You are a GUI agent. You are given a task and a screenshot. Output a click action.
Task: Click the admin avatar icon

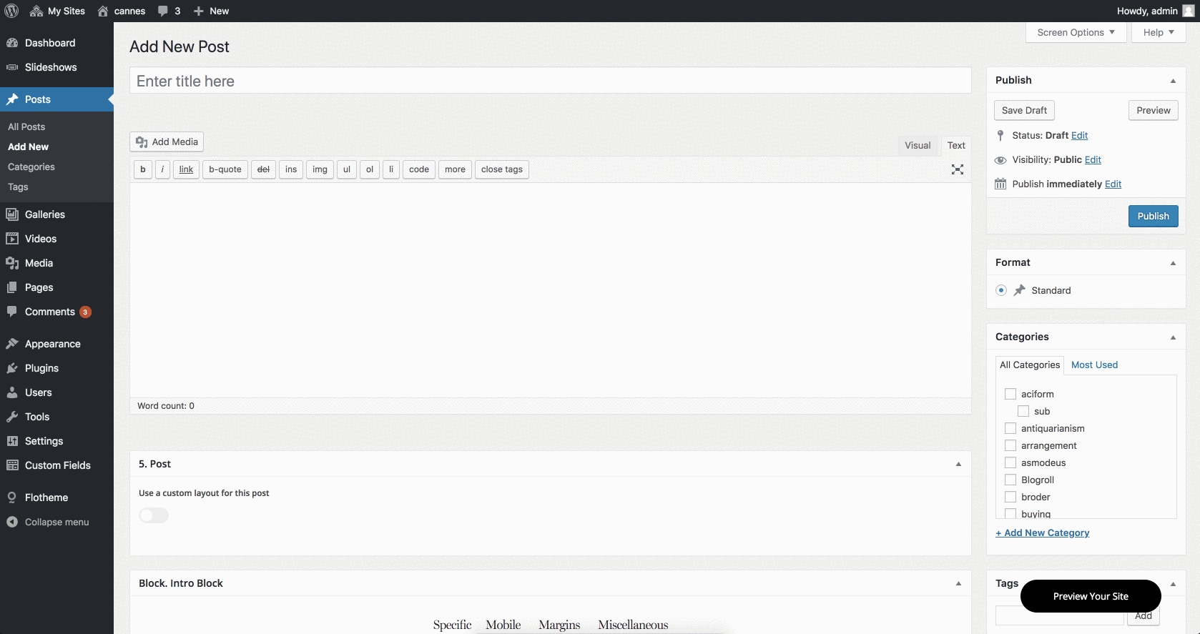click(1189, 11)
